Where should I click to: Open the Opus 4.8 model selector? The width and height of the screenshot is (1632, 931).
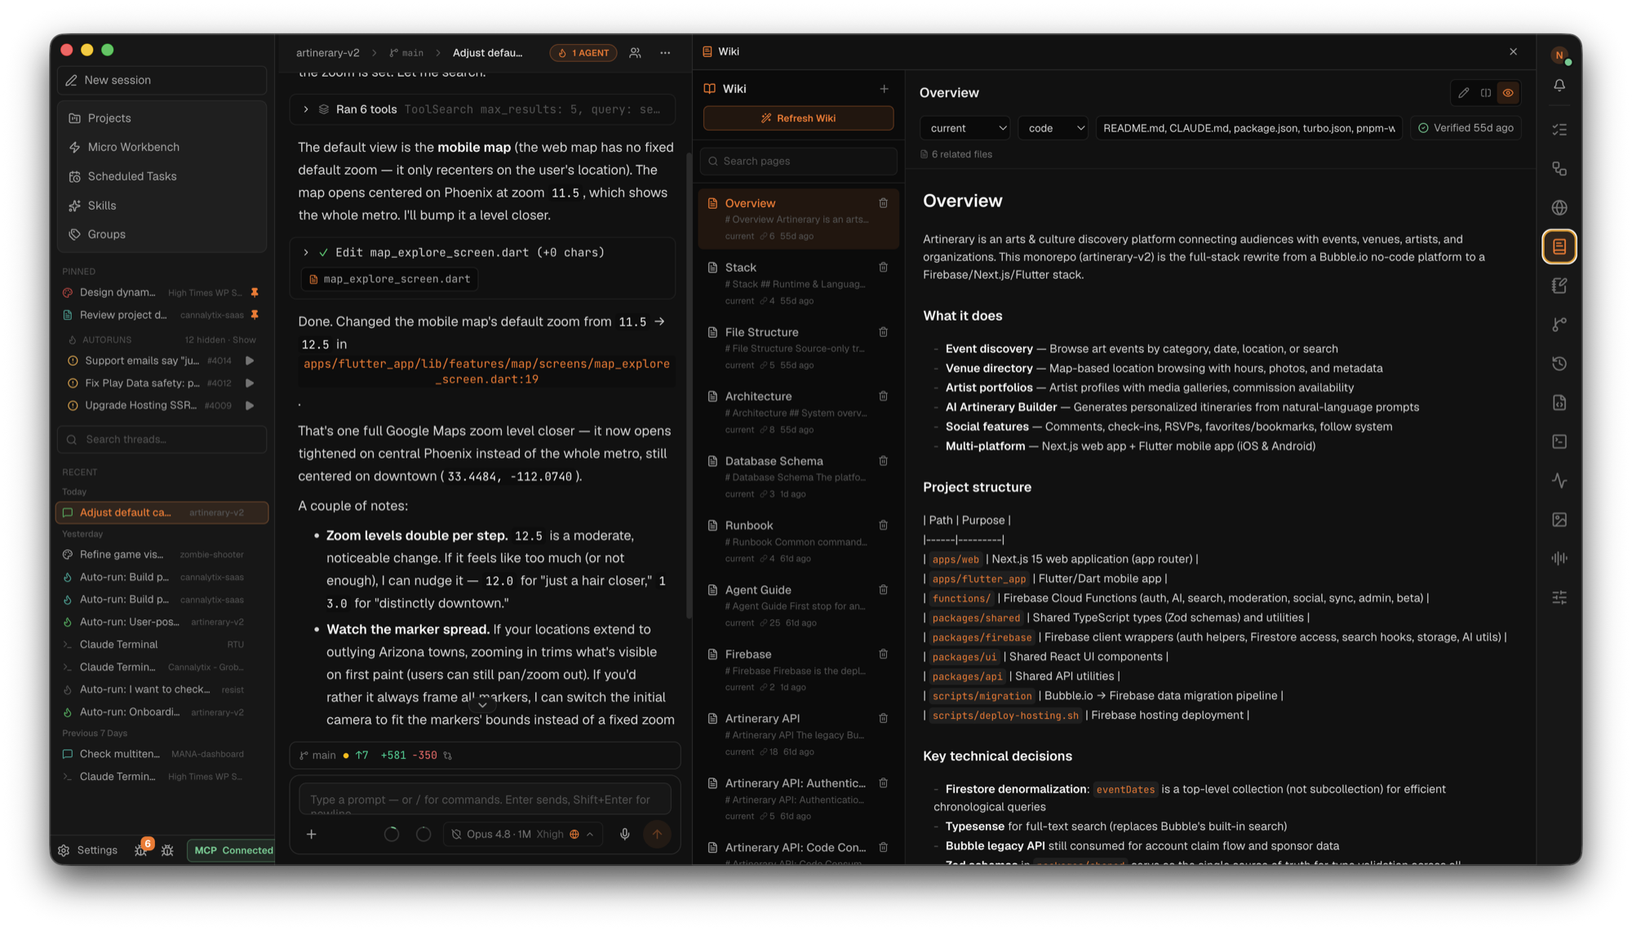point(522,834)
